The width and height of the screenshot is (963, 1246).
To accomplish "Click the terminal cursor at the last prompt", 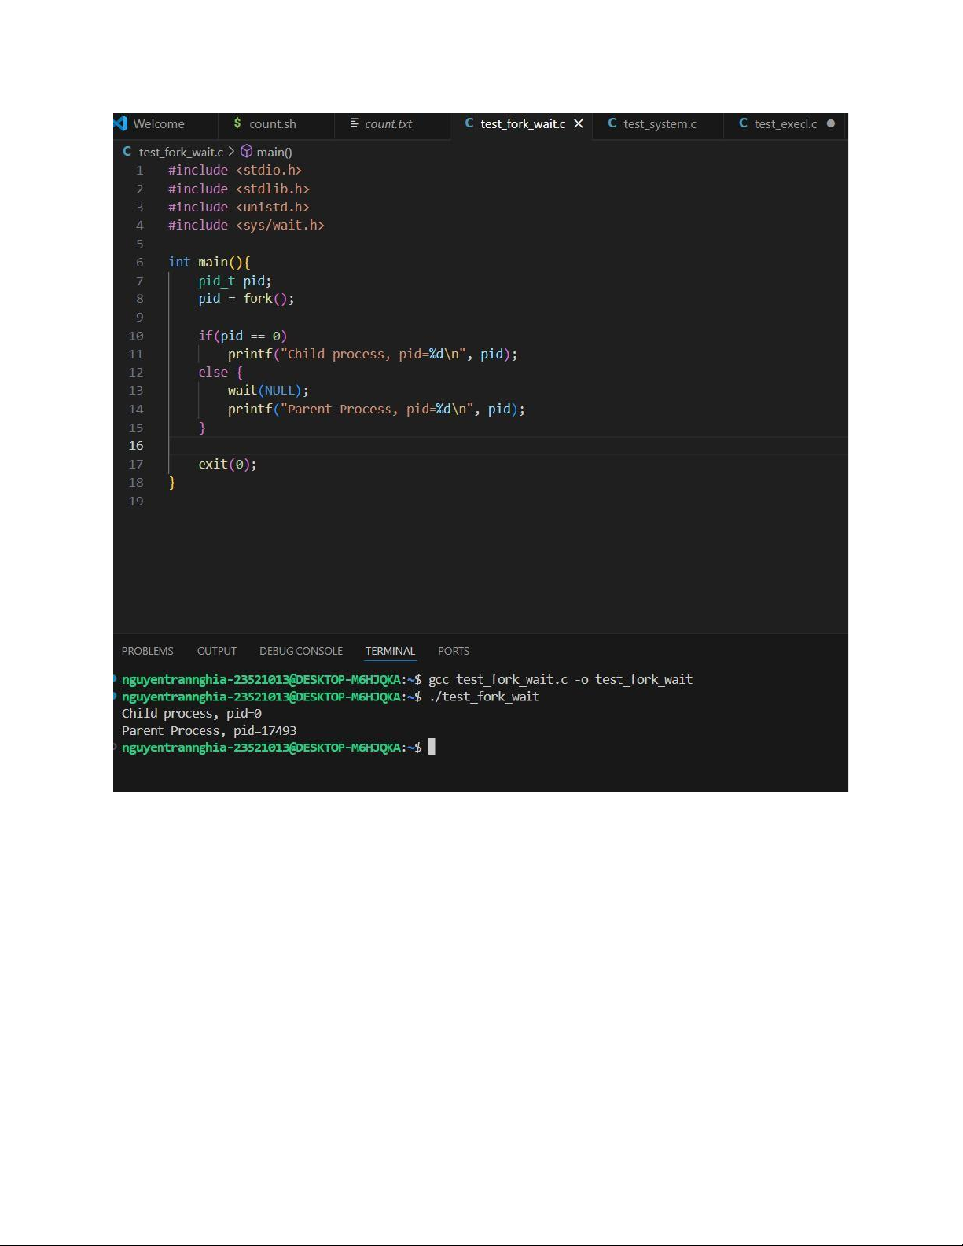I will (432, 747).
